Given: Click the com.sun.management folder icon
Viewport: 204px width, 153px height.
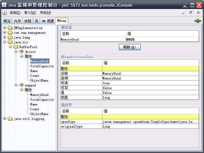Looking at the screenshot, I should [10, 33].
